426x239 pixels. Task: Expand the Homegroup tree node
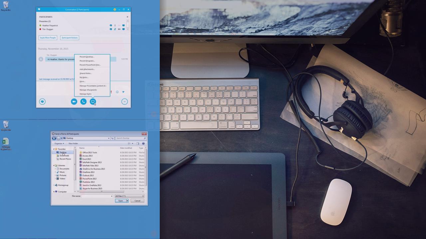[x=54, y=185]
